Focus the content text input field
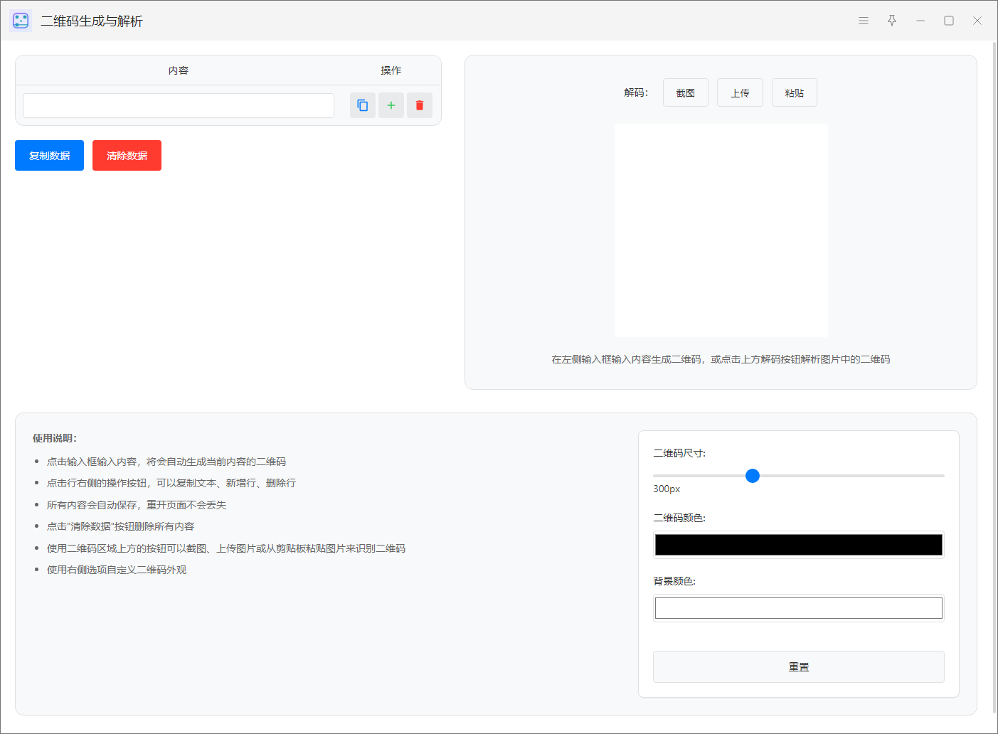This screenshot has height=734, width=998. pos(179,105)
